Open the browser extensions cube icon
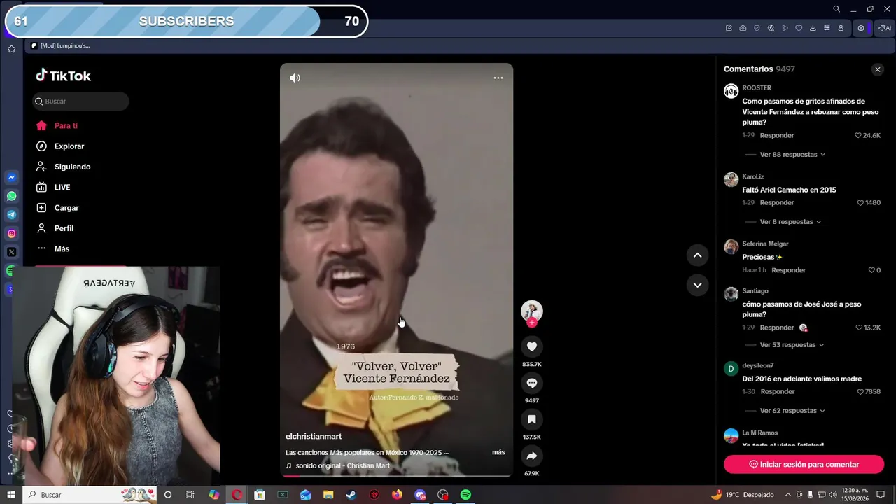This screenshot has width=896, height=504. (861, 28)
